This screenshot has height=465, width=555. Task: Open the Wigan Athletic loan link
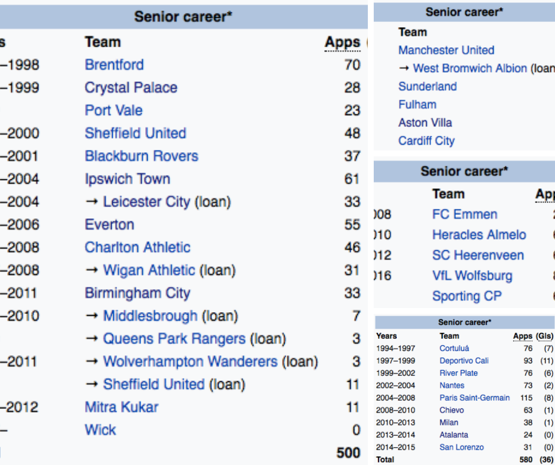(149, 270)
